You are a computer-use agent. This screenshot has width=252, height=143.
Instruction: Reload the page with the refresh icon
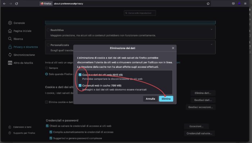17,4
